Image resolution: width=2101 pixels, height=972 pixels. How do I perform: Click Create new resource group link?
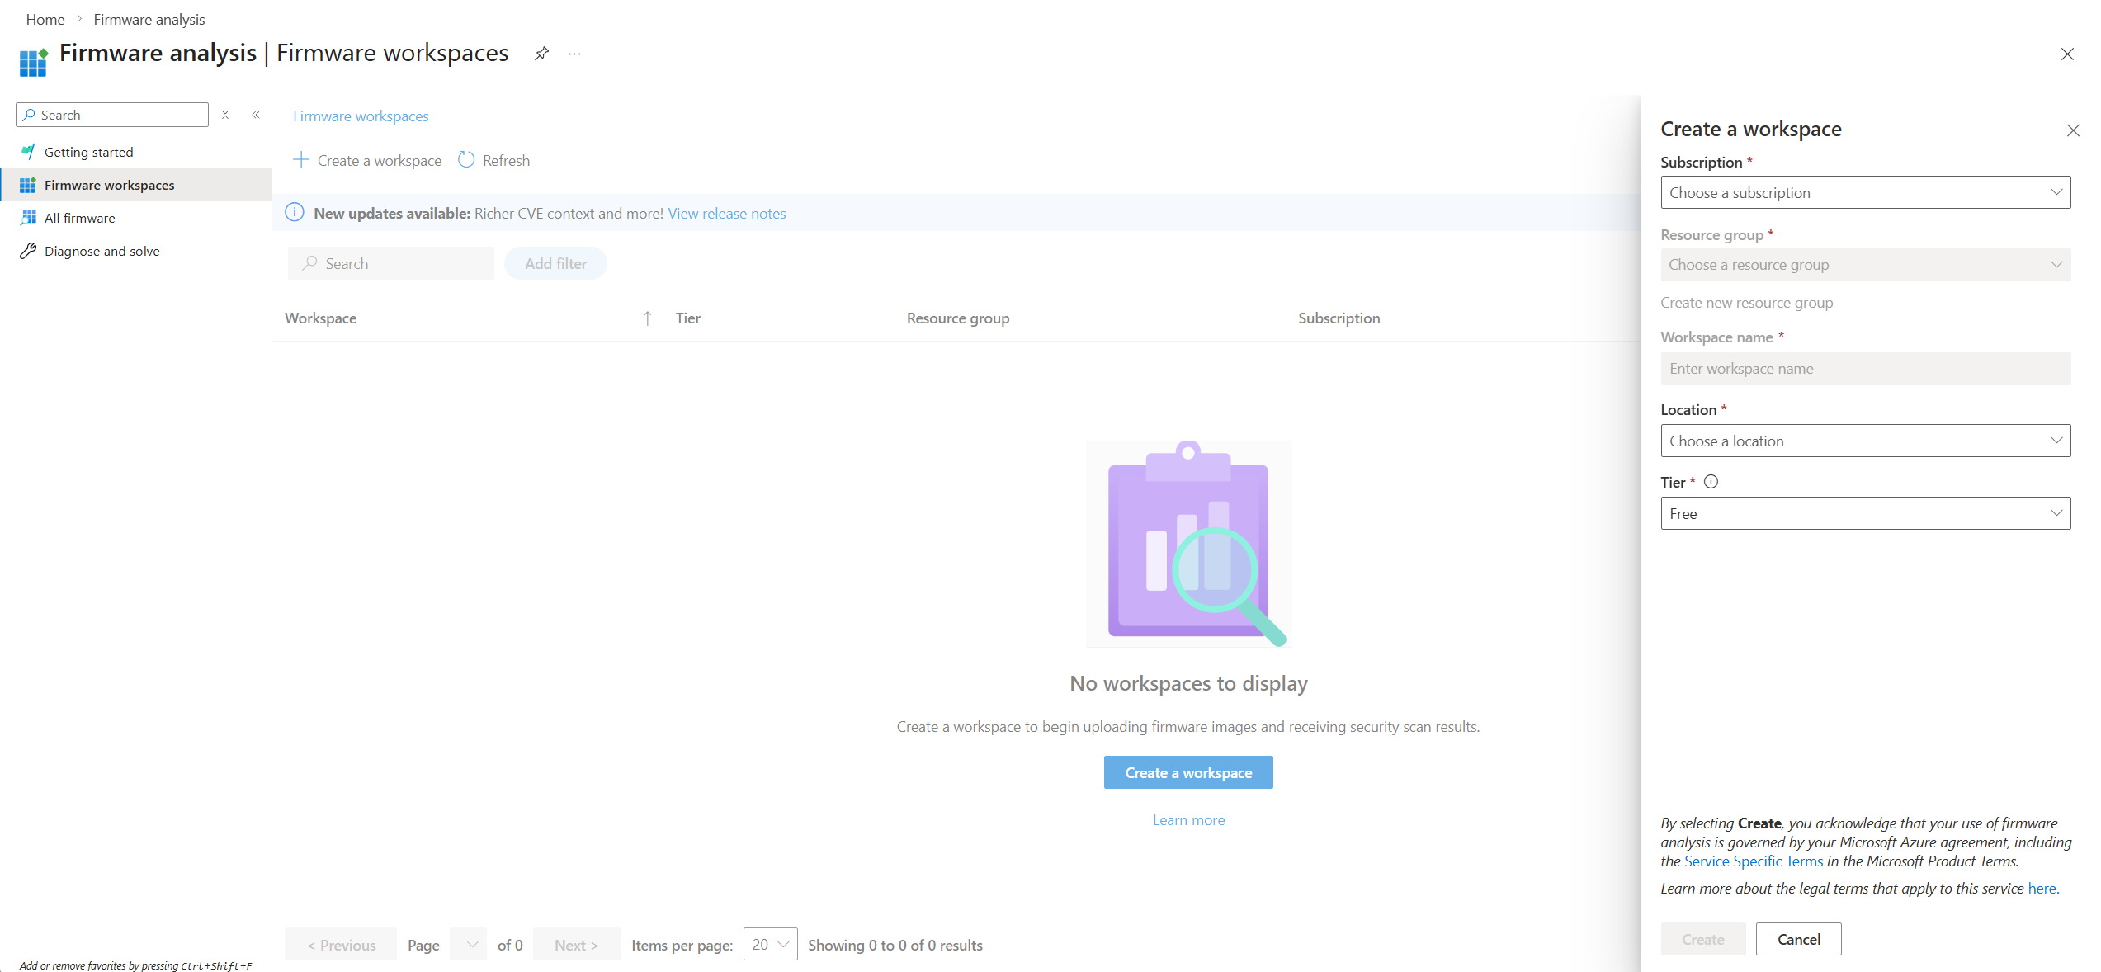click(1747, 303)
